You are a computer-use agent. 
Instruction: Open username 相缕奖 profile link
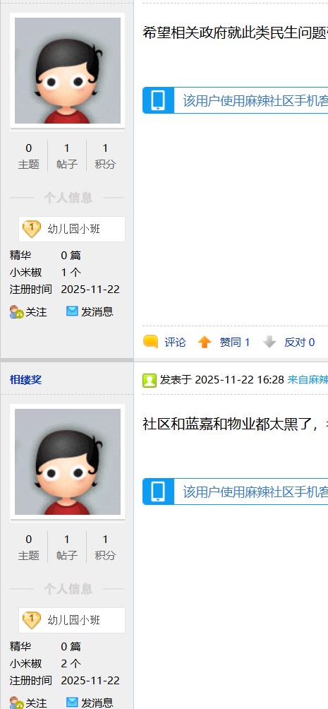26,380
